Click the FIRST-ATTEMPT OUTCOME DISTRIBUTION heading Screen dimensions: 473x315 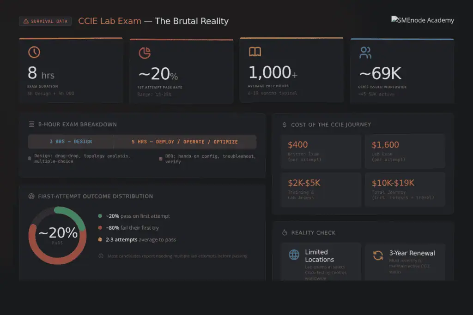pos(95,196)
